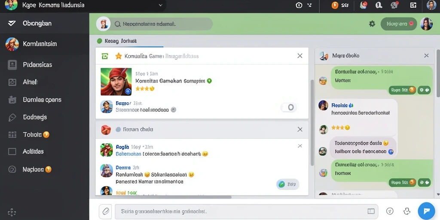Expand the Kape Komans Iladunsia dropdown
The image size is (440, 220).
pyautogui.click(x=161, y=5)
